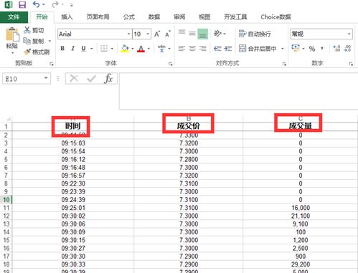Click the formula bar Cancel X button

point(74,78)
